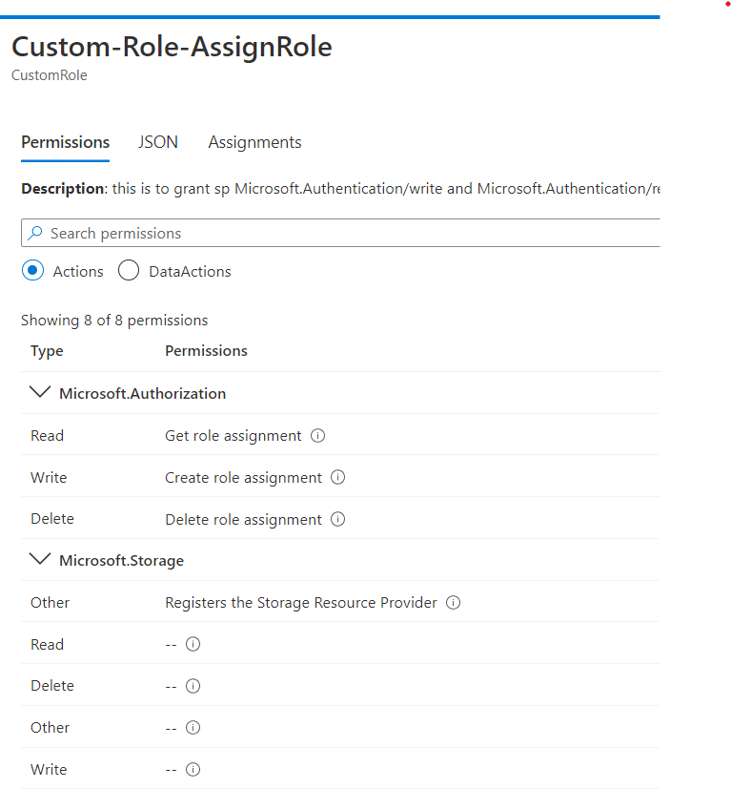Collapse the Microsoft.Authorization permissions group

[x=40, y=391]
